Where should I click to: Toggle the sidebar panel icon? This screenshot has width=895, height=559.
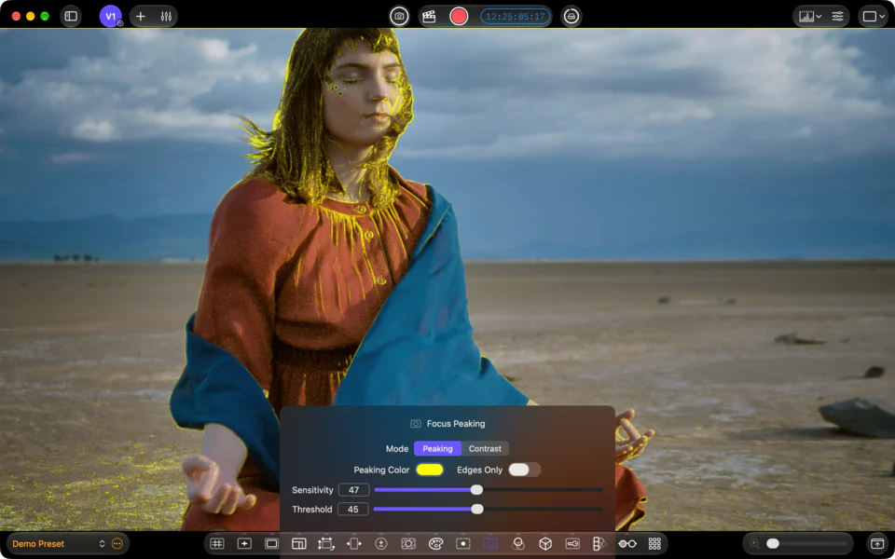pos(71,17)
